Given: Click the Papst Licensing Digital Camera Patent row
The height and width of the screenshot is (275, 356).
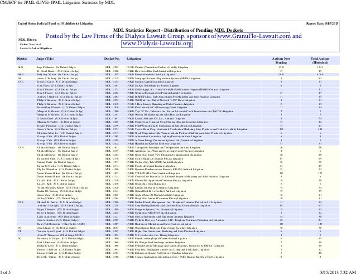Looking at the screenshot, I should pyautogui.click(x=178, y=239).
